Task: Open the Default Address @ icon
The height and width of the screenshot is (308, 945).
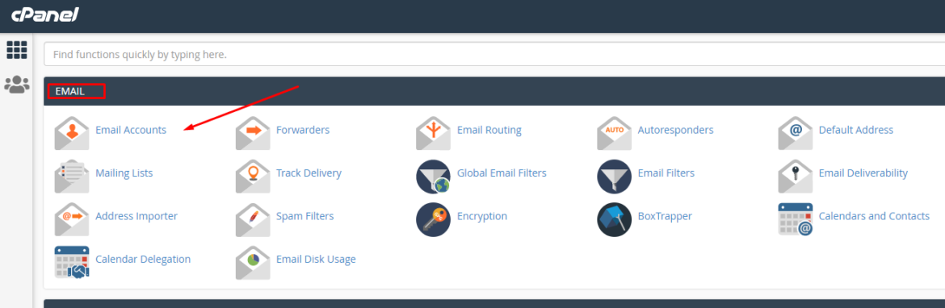Action: point(795,133)
